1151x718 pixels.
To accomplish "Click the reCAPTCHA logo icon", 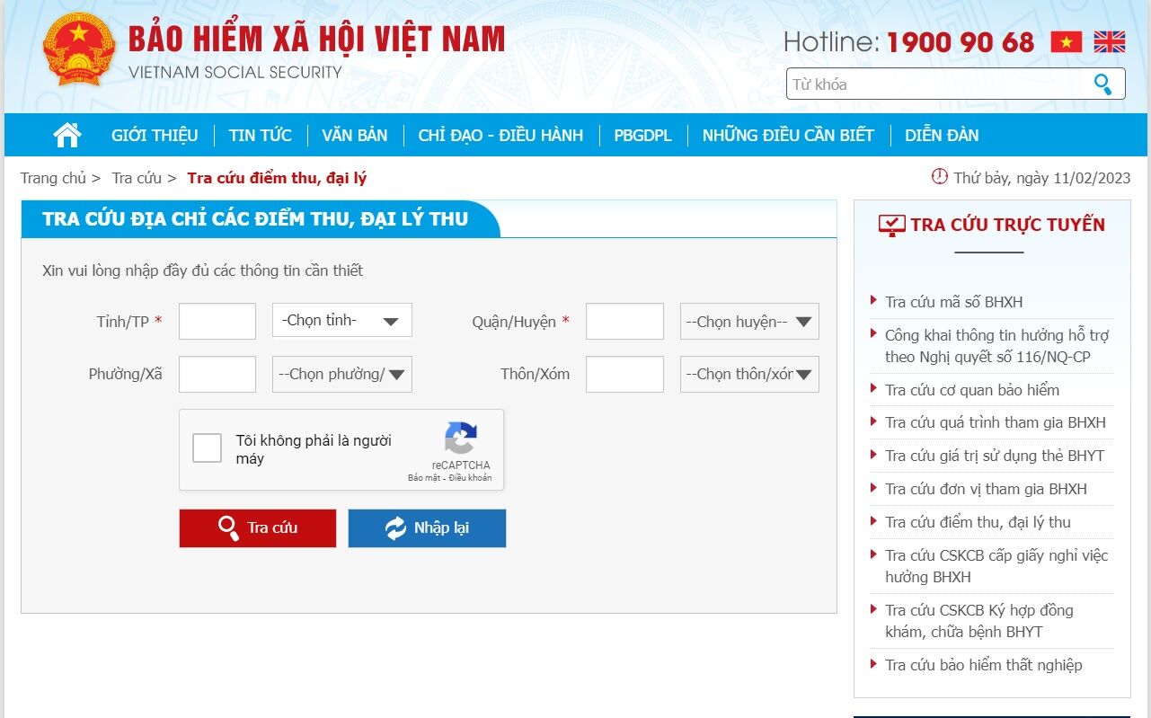I will [461, 439].
